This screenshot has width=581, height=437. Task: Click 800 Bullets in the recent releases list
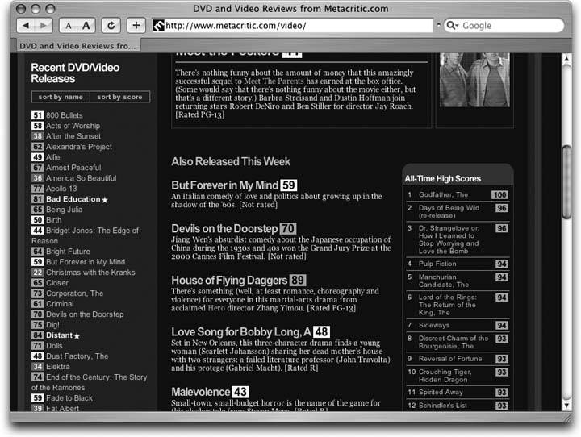[x=65, y=115]
